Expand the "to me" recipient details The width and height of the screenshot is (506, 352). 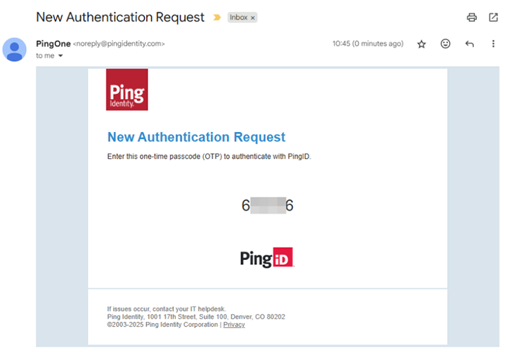click(60, 56)
